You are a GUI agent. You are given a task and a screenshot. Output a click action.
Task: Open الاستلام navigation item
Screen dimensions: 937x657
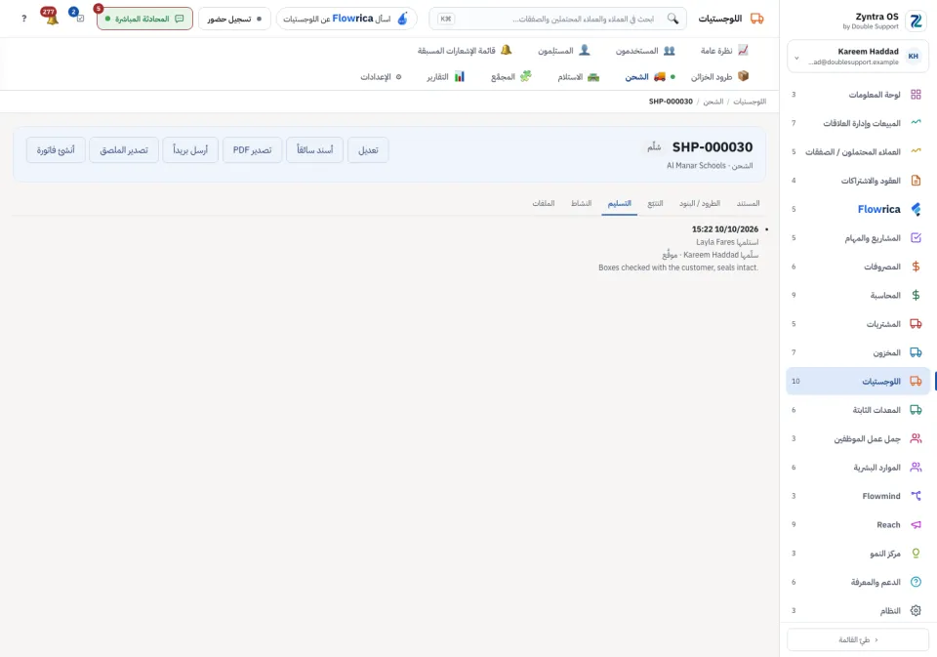578,76
